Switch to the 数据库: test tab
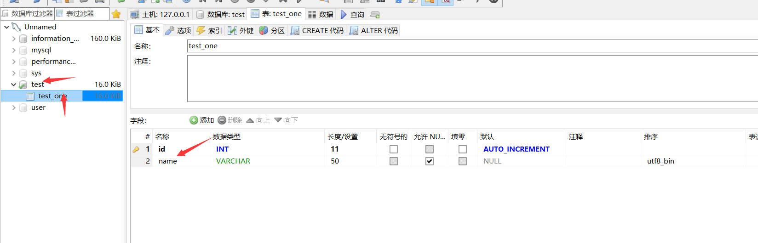This screenshot has width=758, height=243. (221, 15)
